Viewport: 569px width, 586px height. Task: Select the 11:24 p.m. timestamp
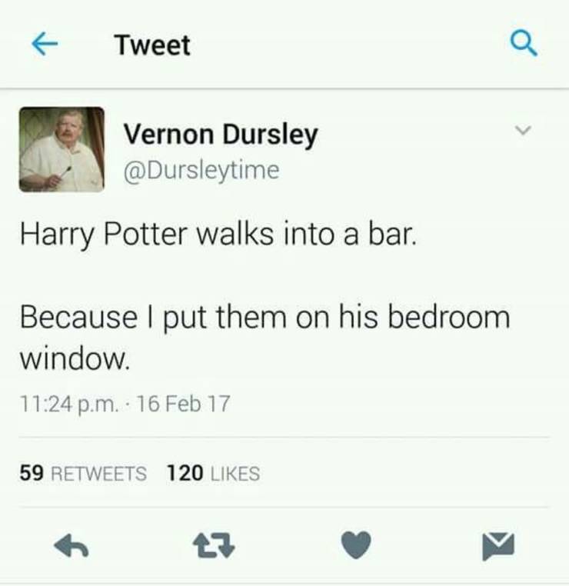70,405
